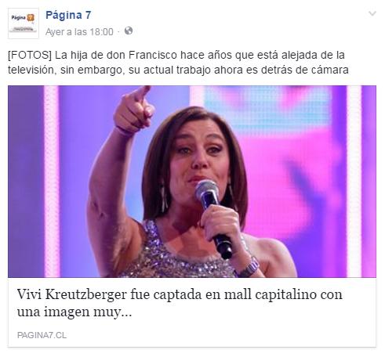Open Página 7 profile picture logo
The image size is (385, 357).
coord(24,23)
